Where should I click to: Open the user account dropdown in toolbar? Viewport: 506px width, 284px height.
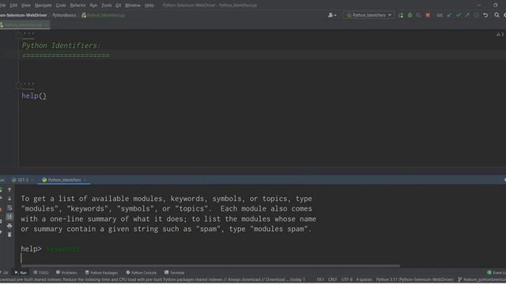point(332,15)
